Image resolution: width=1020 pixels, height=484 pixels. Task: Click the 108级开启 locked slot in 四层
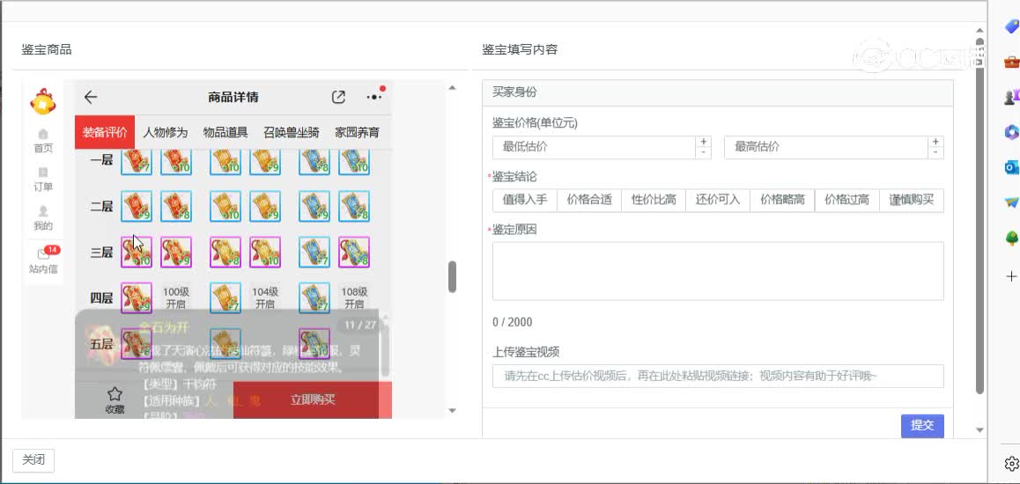(x=354, y=298)
